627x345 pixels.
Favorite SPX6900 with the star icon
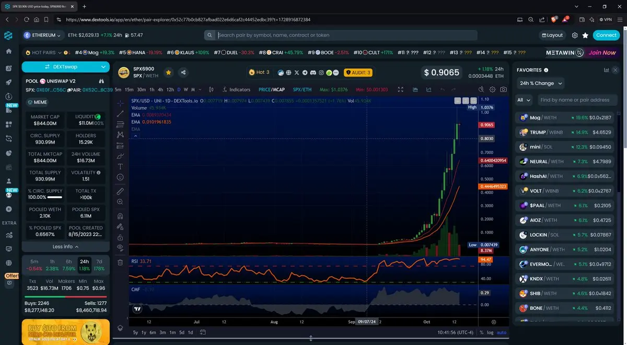tap(168, 73)
